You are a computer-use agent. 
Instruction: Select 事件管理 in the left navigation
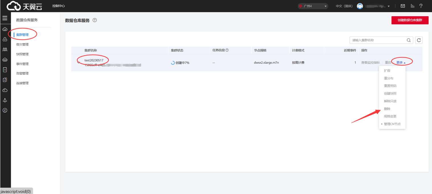pyautogui.click(x=22, y=64)
